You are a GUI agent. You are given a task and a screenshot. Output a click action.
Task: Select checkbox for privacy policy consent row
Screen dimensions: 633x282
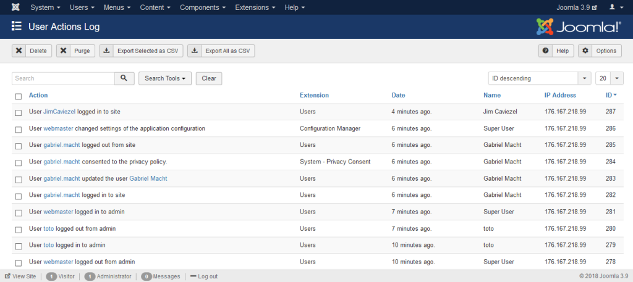[x=19, y=162]
